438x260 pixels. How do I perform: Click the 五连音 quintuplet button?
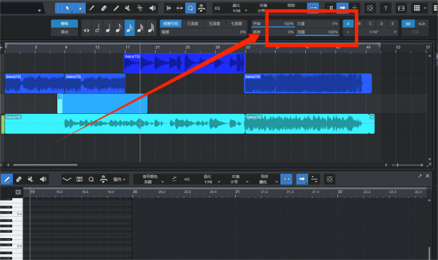(x=214, y=23)
